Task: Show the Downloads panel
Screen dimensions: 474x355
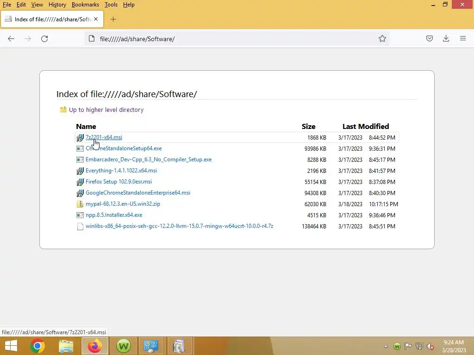Action: coord(446,38)
